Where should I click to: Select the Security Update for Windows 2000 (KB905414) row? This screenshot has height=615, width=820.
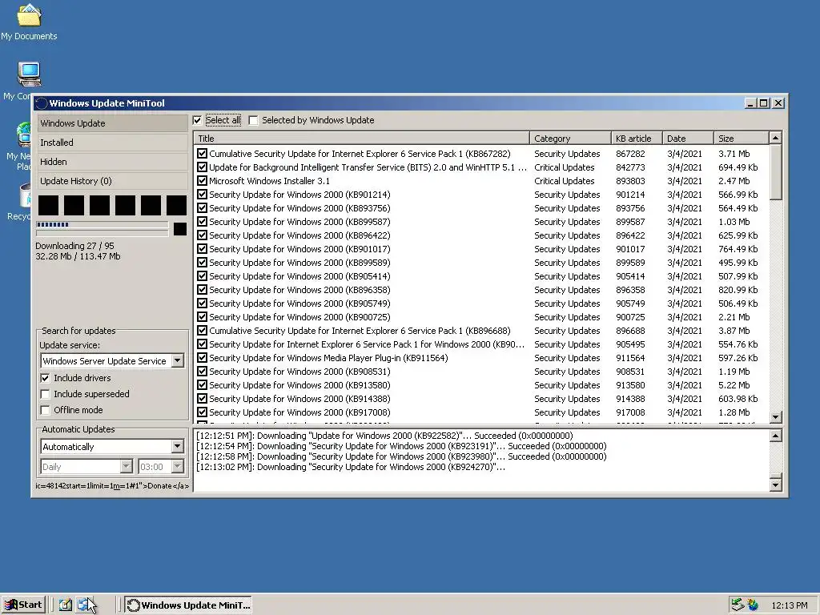tap(481, 276)
